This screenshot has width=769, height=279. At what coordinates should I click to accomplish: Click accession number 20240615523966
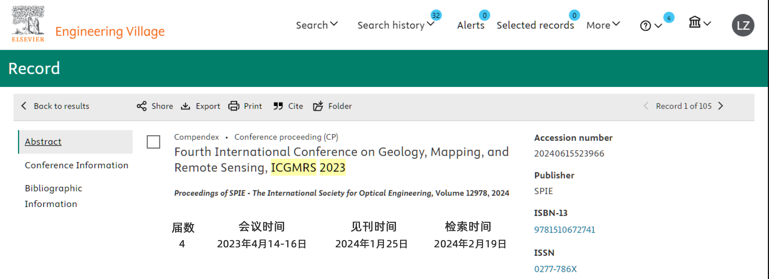[x=569, y=154]
